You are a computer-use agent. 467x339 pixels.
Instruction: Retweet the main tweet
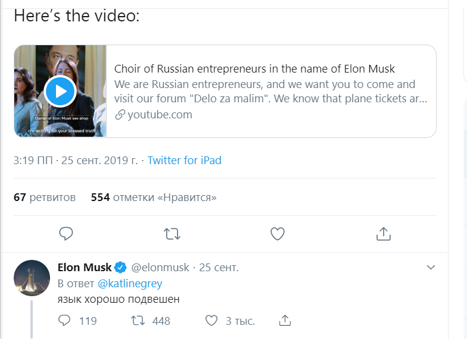pyautogui.click(x=172, y=234)
